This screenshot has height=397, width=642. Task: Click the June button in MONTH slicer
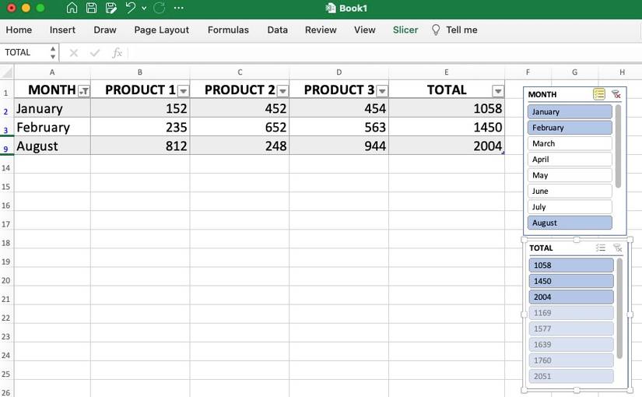click(570, 191)
